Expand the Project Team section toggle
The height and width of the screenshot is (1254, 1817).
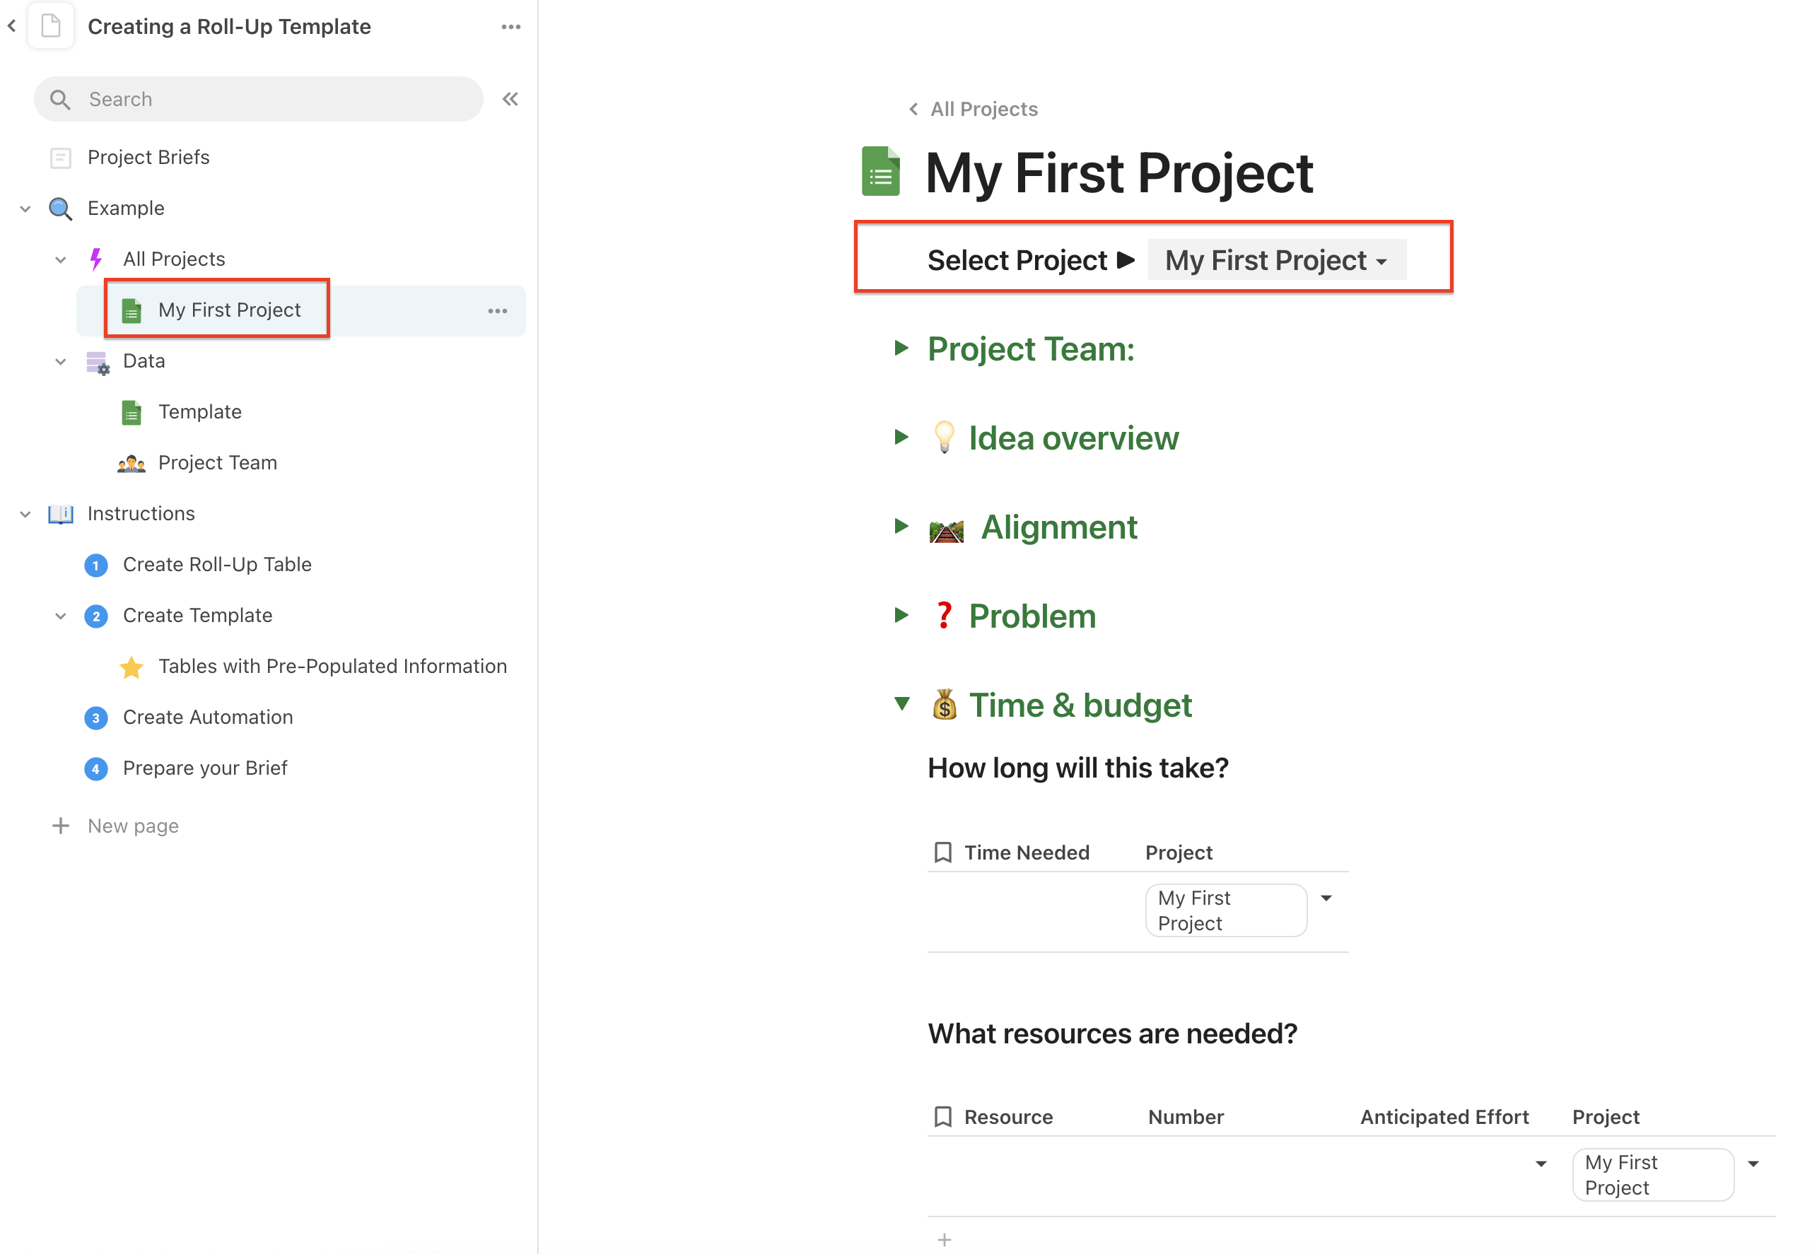tap(902, 348)
